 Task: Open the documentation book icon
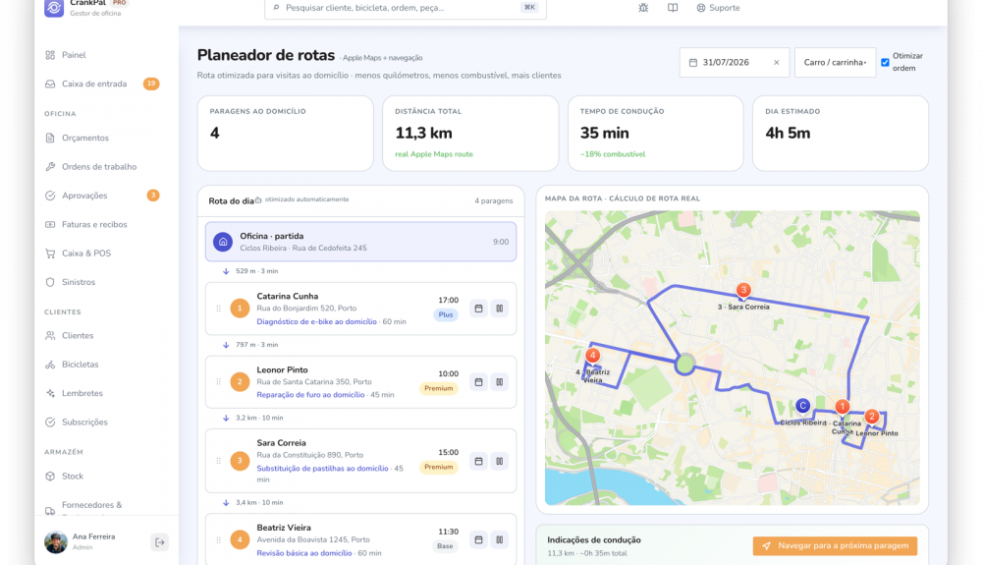click(x=672, y=8)
